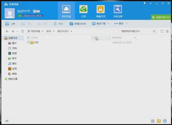Click the username gggfxmh
This screenshot has height=125, width=172.
point(24,11)
